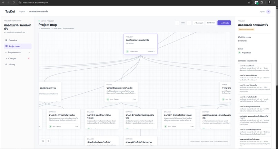Open History in the sidebar
278x149 pixels.
tap(18, 65)
